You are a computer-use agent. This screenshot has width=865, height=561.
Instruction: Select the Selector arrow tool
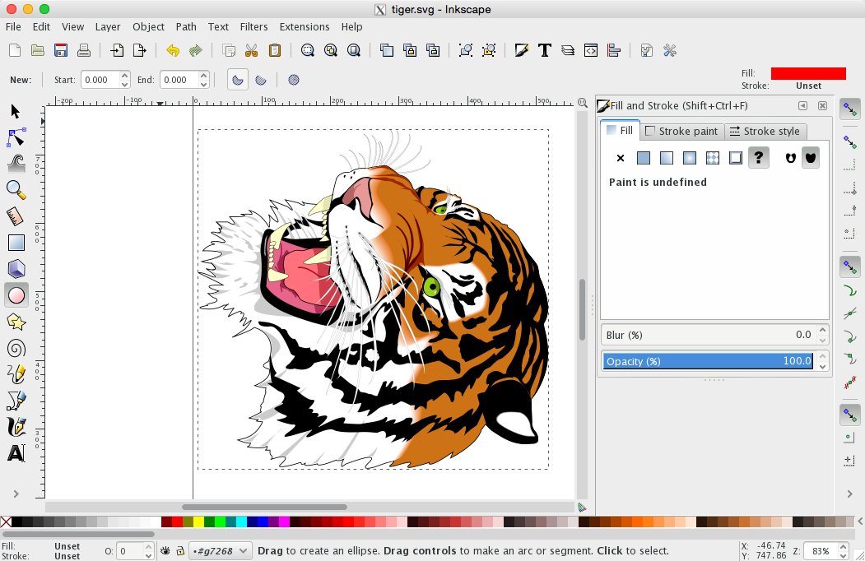[16, 111]
